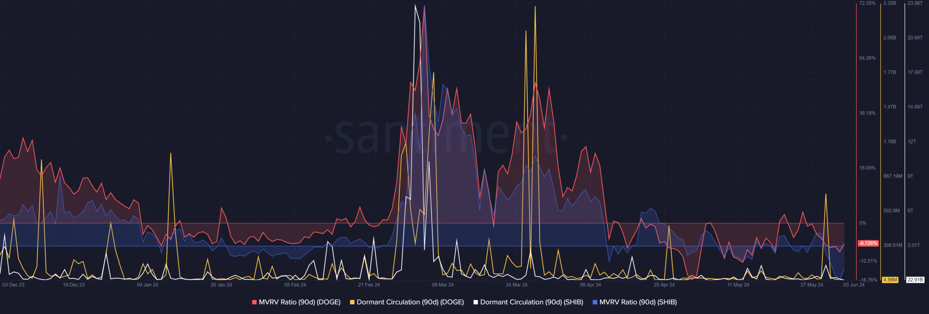This screenshot has height=314, width=929.
Task: Click the -12.51% axis value
Action: click(868, 261)
